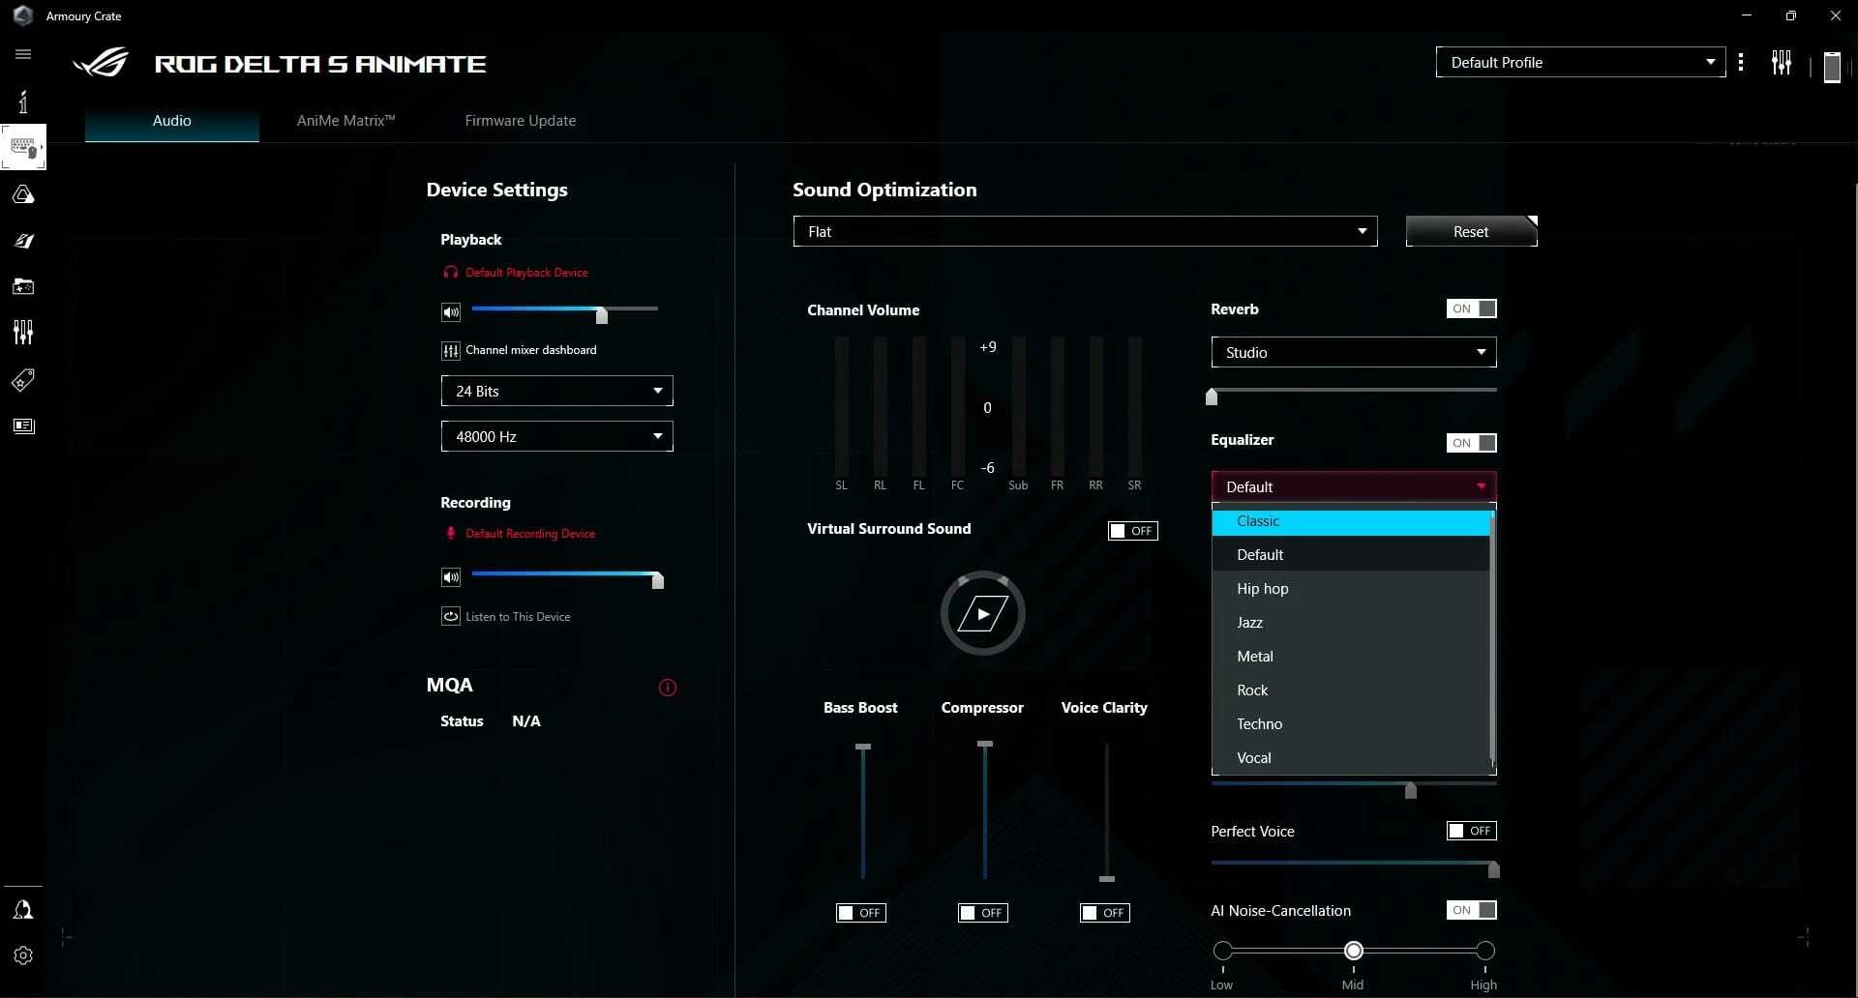Click the Default Playback Device headphone icon
The image size is (1858, 998).
pos(450,272)
